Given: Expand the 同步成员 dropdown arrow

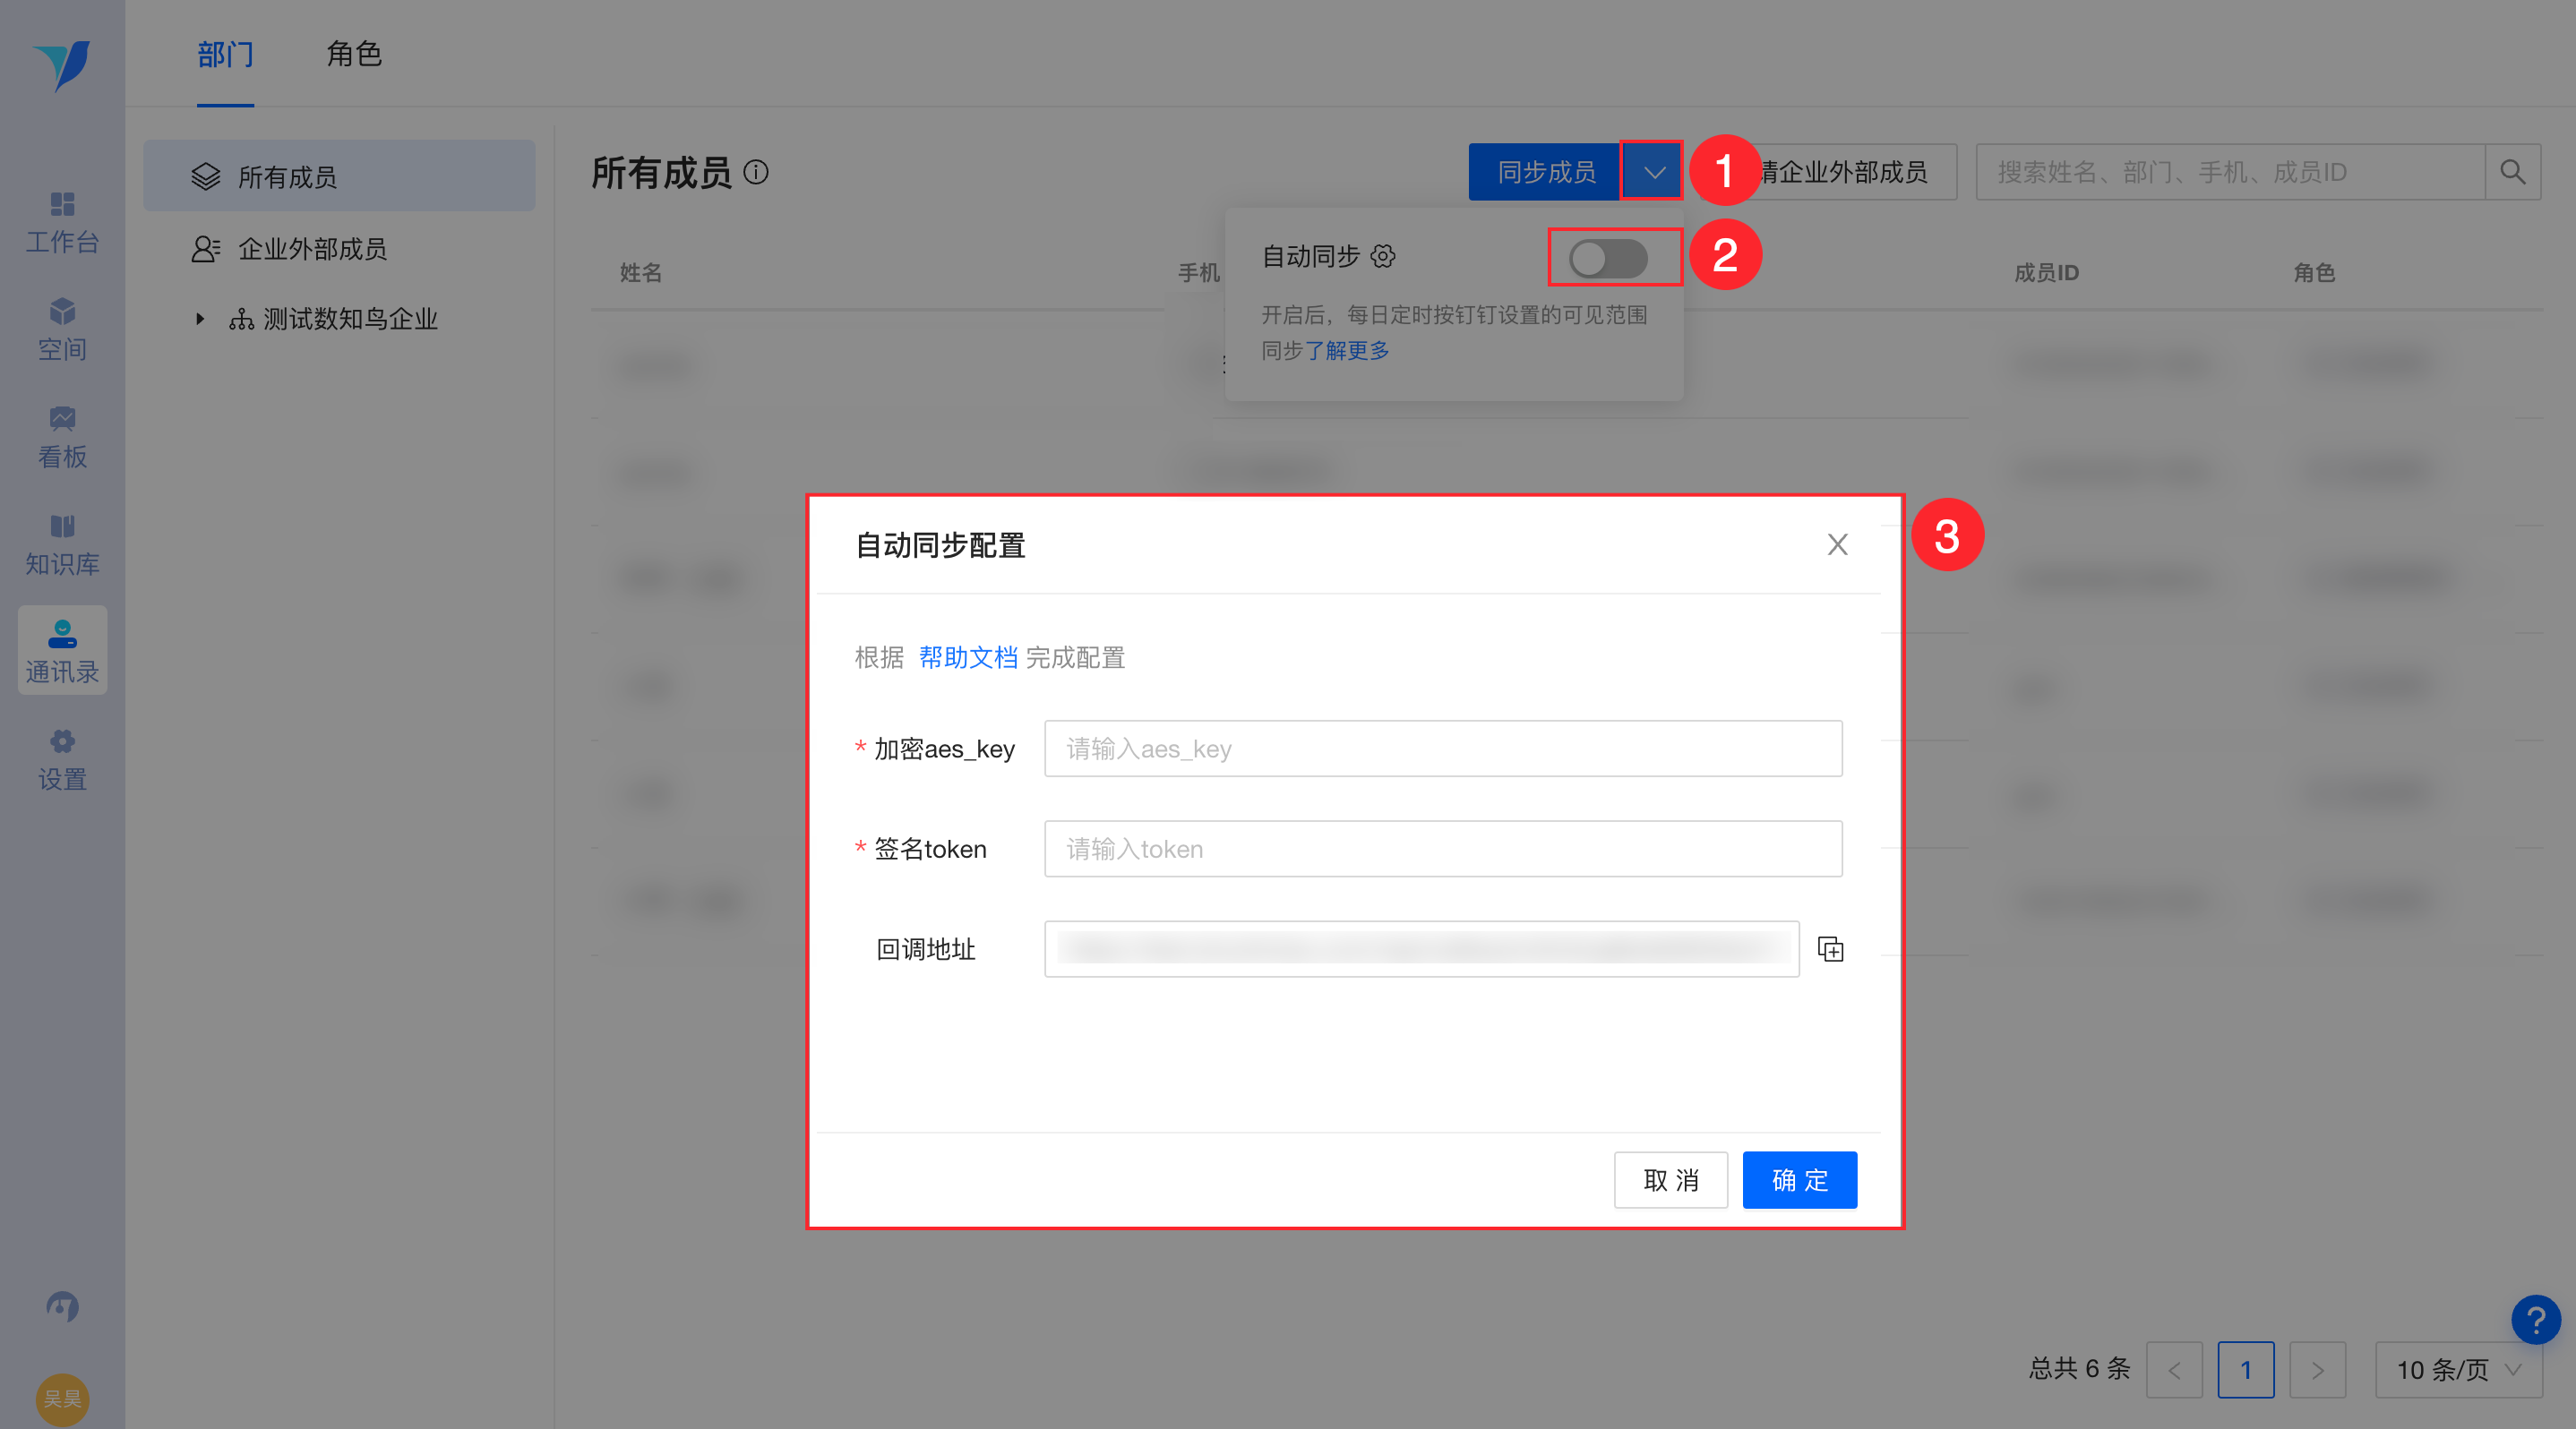Looking at the screenshot, I should coord(1654,172).
